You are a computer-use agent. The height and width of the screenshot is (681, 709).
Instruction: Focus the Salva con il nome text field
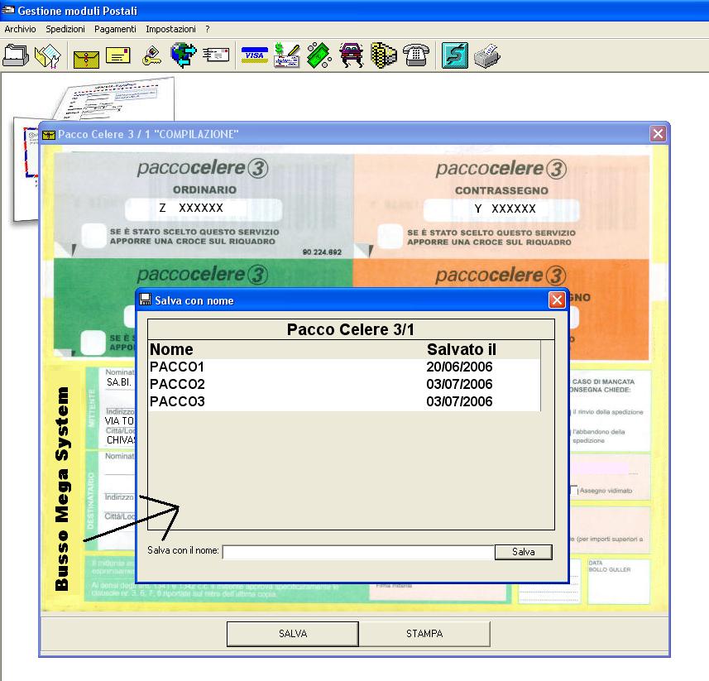coord(358,552)
